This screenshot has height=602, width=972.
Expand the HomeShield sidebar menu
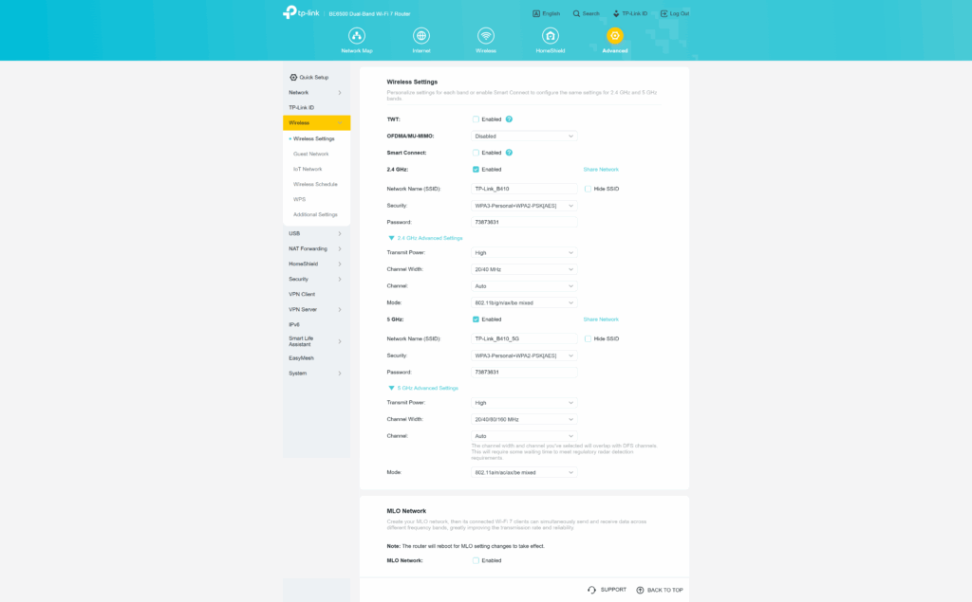(x=316, y=264)
